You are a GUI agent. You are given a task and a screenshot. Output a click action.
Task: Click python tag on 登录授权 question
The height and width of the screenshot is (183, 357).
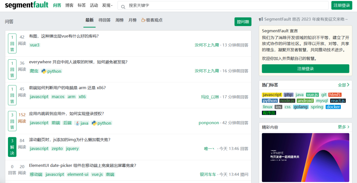[x=101, y=123]
